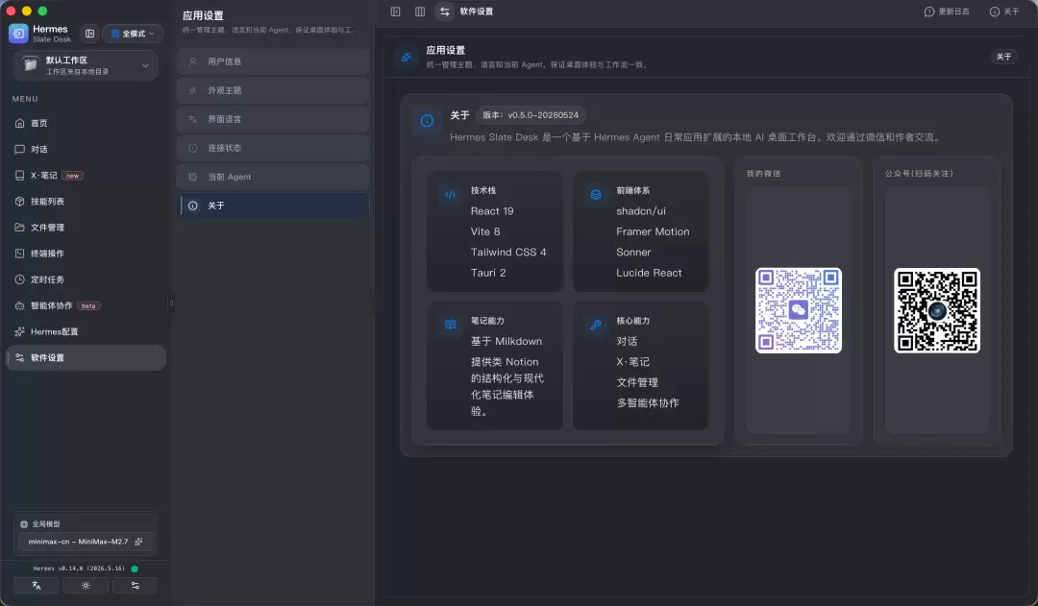Open 首页 home in the sidebar menu
Screen dimensions: 1038x606
(86, 123)
